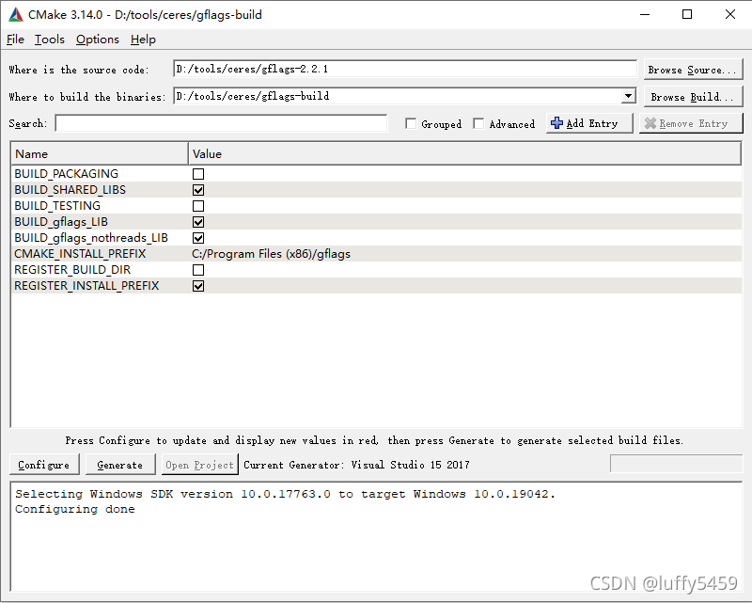Uncheck REGISTER_INSTALL_PREFIX checkbox
The height and width of the screenshot is (603, 752).
(198, 286)
